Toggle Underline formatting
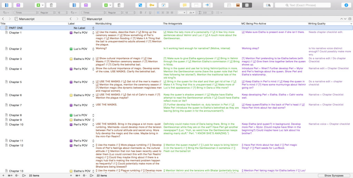Image resolution: width=353 pixels, height=178 pixels. tap(150, 13)
